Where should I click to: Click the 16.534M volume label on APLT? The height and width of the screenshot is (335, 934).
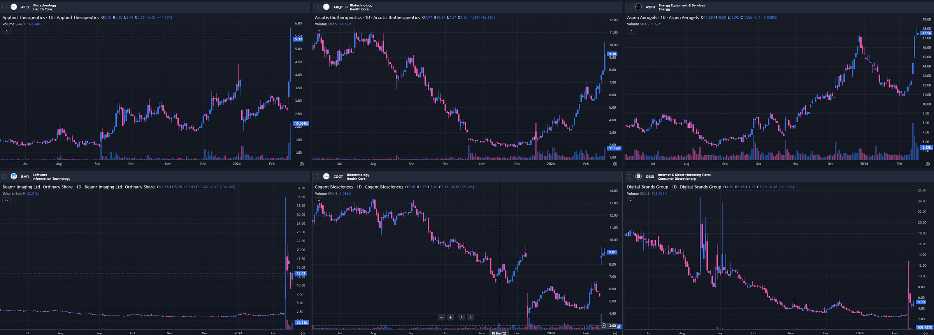[x=301, y=123]
